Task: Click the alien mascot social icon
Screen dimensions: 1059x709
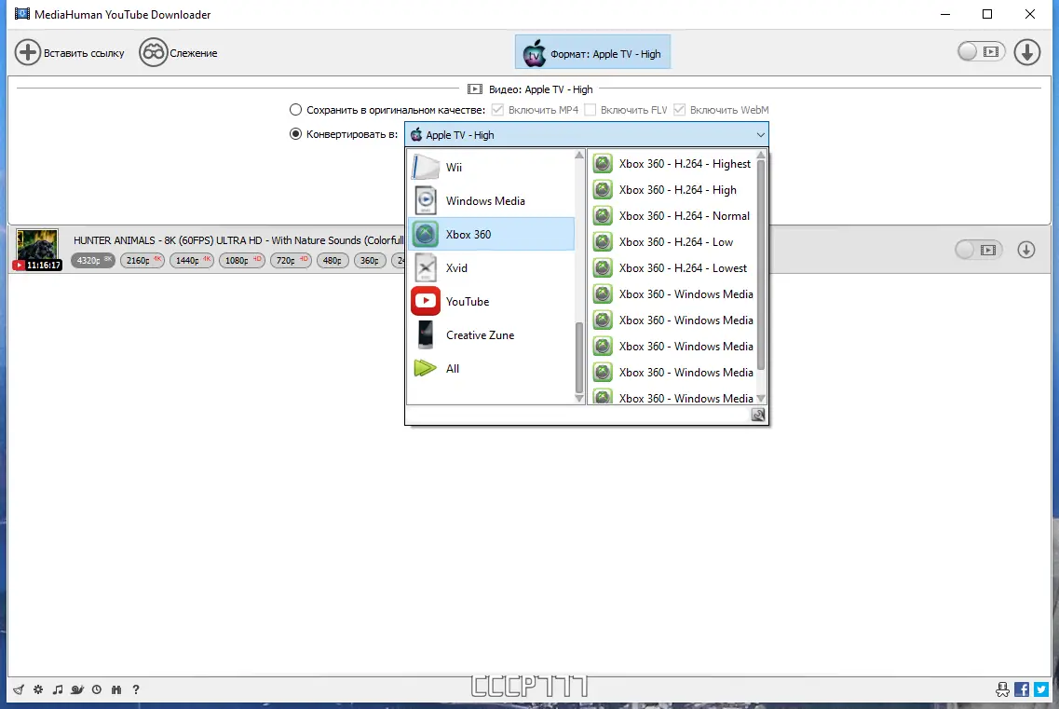Action: click(1002, 689)
